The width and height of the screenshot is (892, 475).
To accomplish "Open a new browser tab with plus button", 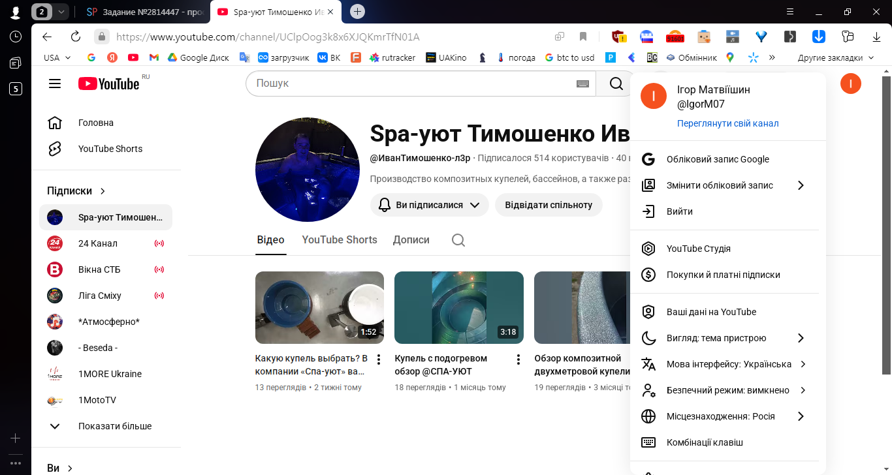I will 357,11.
